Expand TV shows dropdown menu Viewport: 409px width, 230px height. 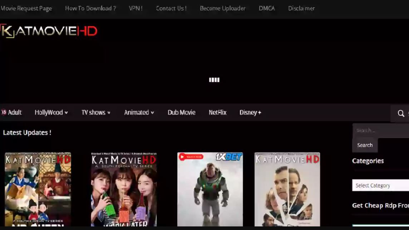[x=96, y=112]
